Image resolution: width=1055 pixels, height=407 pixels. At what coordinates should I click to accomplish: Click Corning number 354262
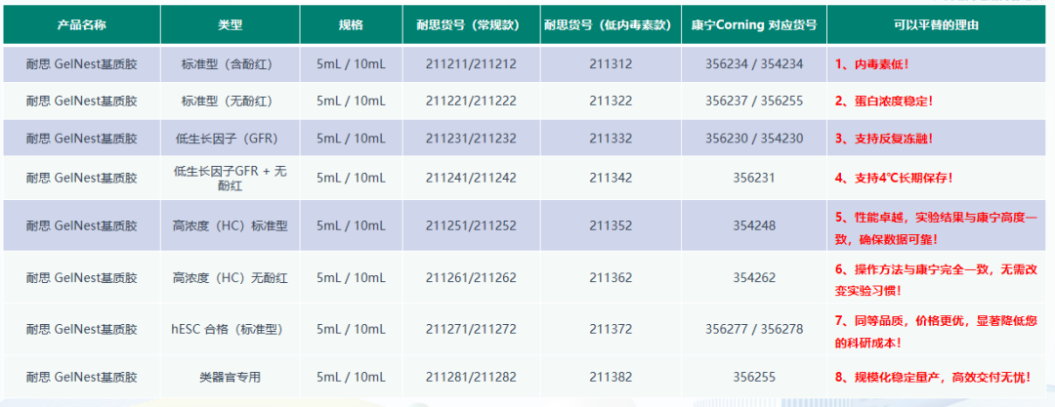pos(754,277)
